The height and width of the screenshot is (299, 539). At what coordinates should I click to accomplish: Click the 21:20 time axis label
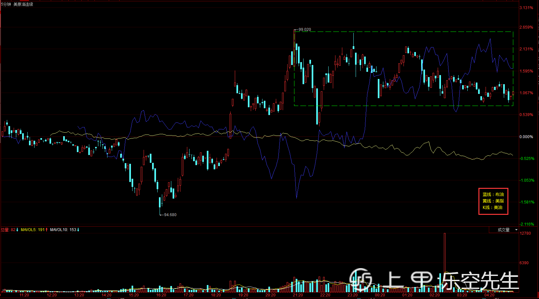point(298,295)
